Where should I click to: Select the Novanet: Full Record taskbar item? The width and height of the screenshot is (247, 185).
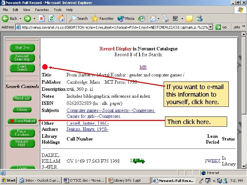(174, 180)
